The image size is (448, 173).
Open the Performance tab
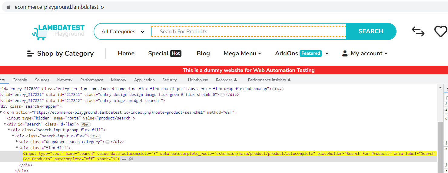[92, 80]
